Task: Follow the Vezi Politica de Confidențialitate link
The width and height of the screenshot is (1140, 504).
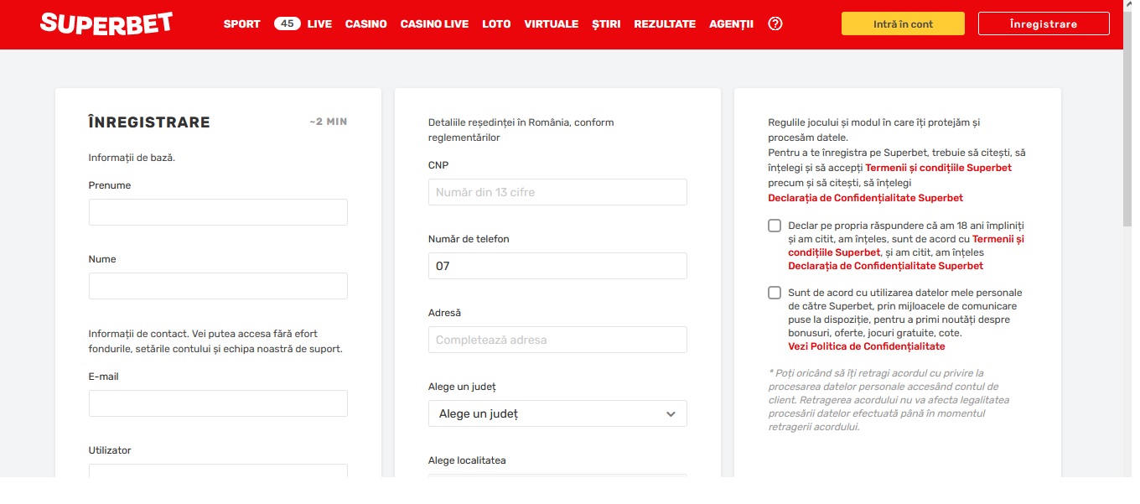Action: point(867,346)
